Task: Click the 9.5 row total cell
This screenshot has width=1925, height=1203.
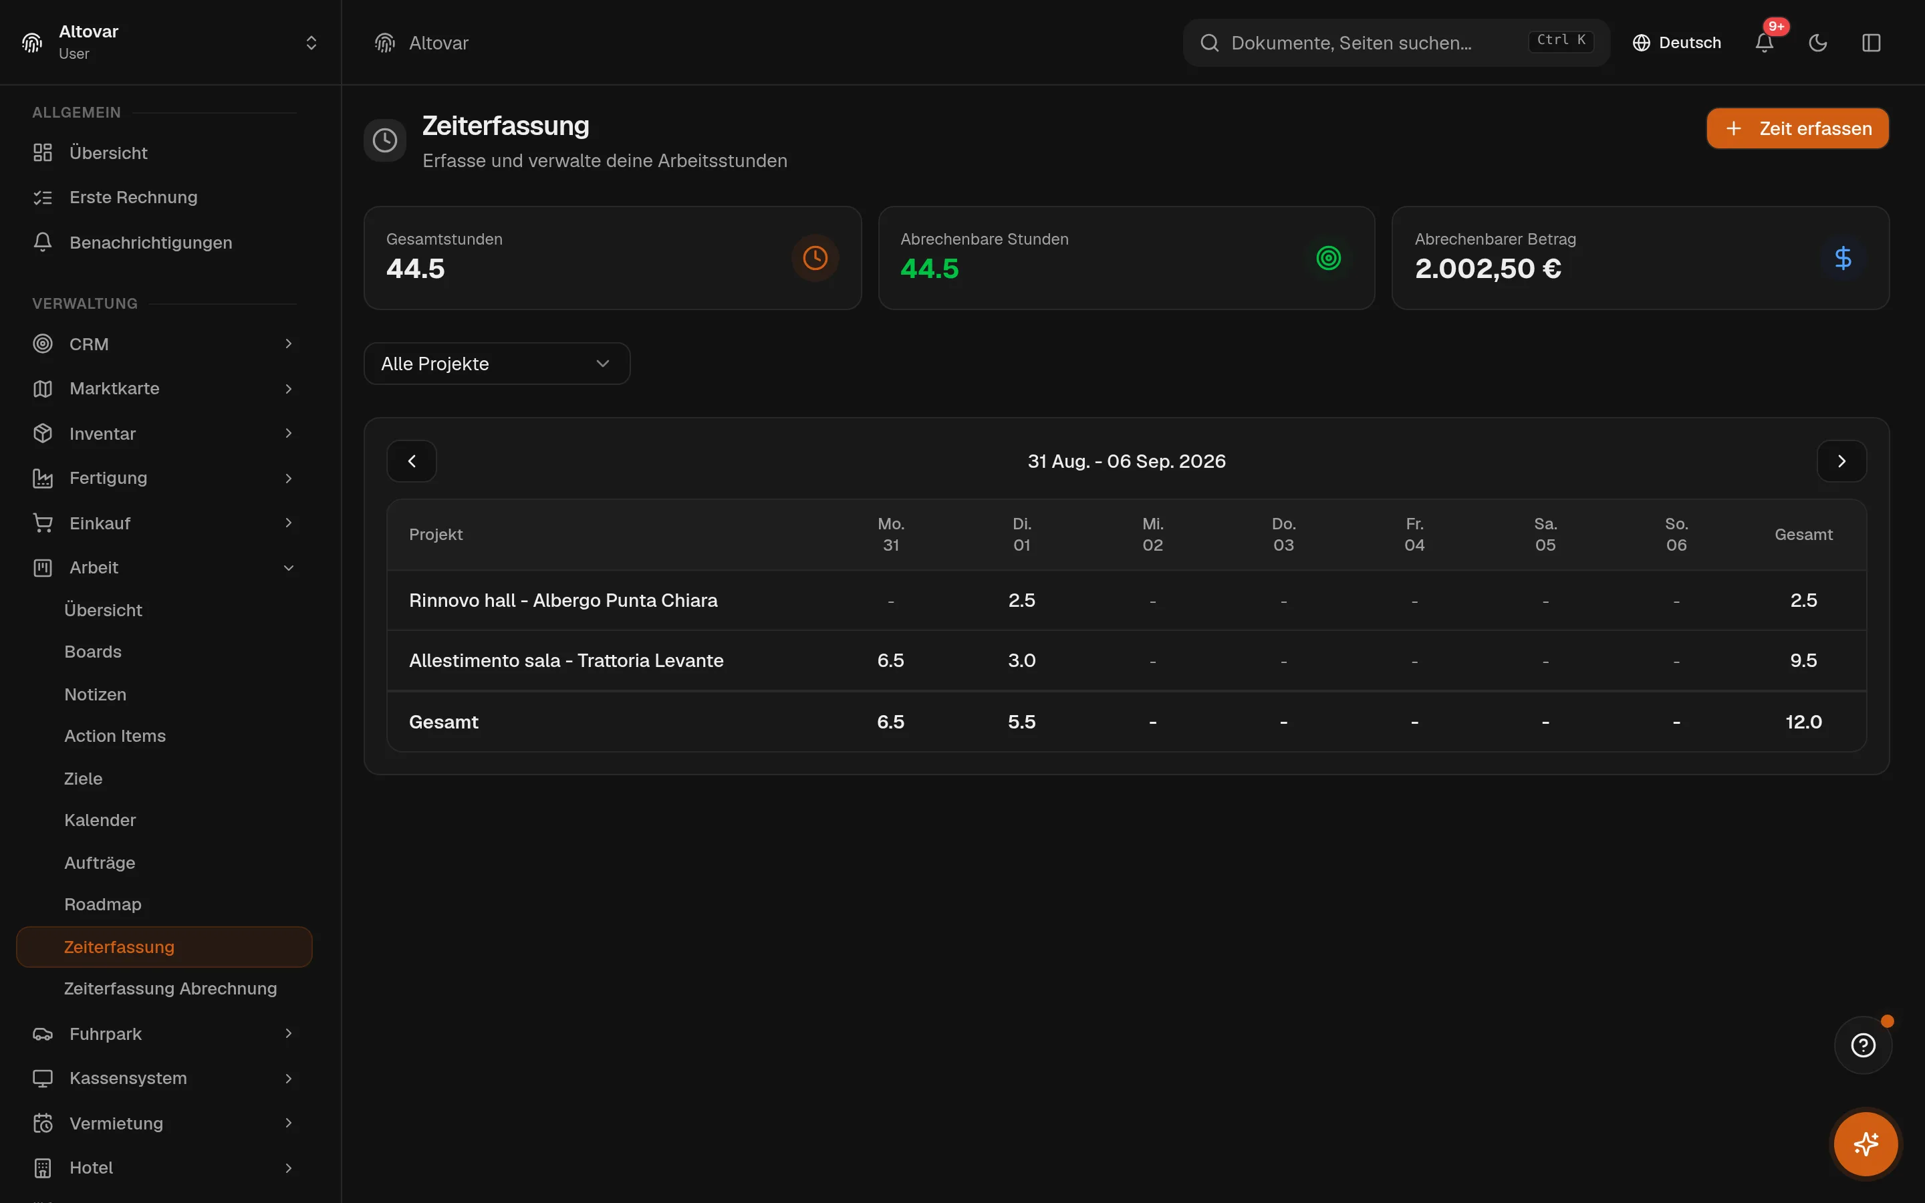Action: point(1803,660)
